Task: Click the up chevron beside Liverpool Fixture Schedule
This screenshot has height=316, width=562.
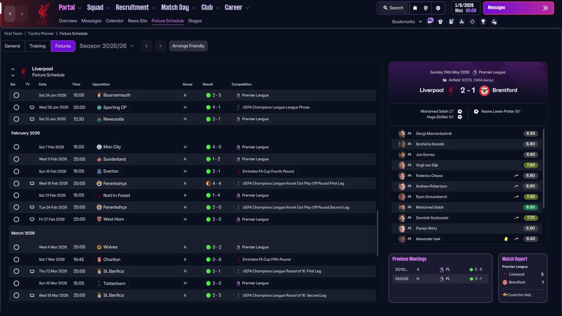Action: coord(13,69)
